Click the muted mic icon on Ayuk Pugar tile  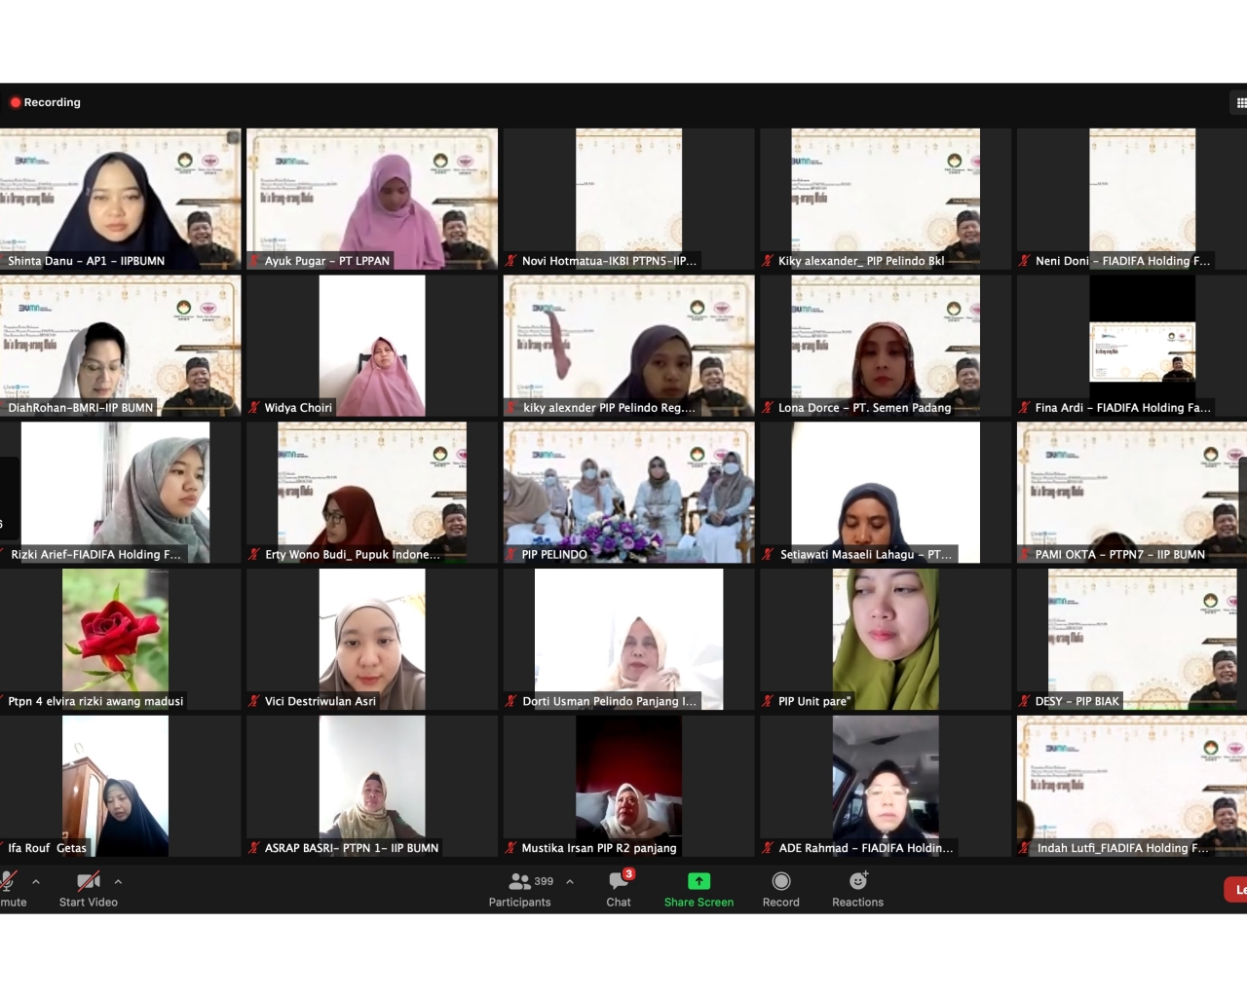pos(255,261)
